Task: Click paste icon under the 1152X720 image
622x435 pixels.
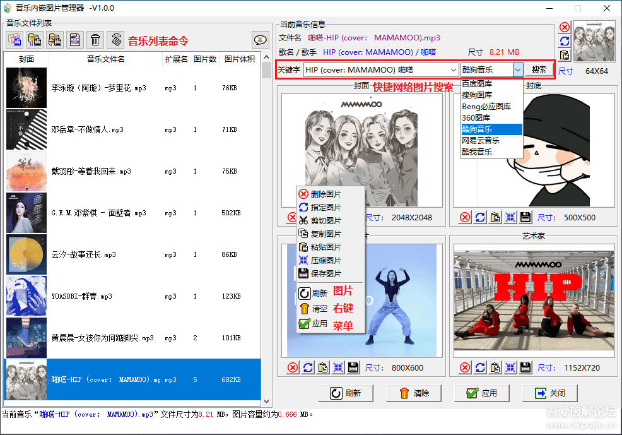Action: (x=495, y=367)
